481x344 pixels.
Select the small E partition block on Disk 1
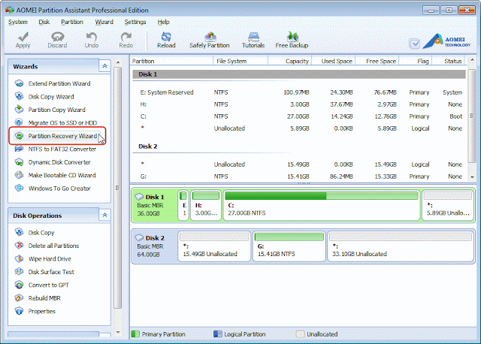coord(183,205)
